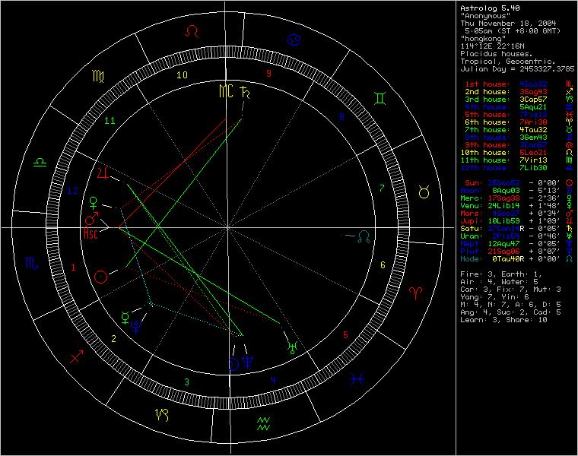The width and height of the screenshot is (578, 456).
Task: Click house number 10 on the wheel
Action: click(182, 75)
